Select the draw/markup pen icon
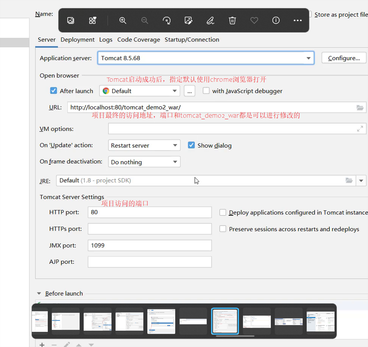368x347 pixels. click(210, 20)
